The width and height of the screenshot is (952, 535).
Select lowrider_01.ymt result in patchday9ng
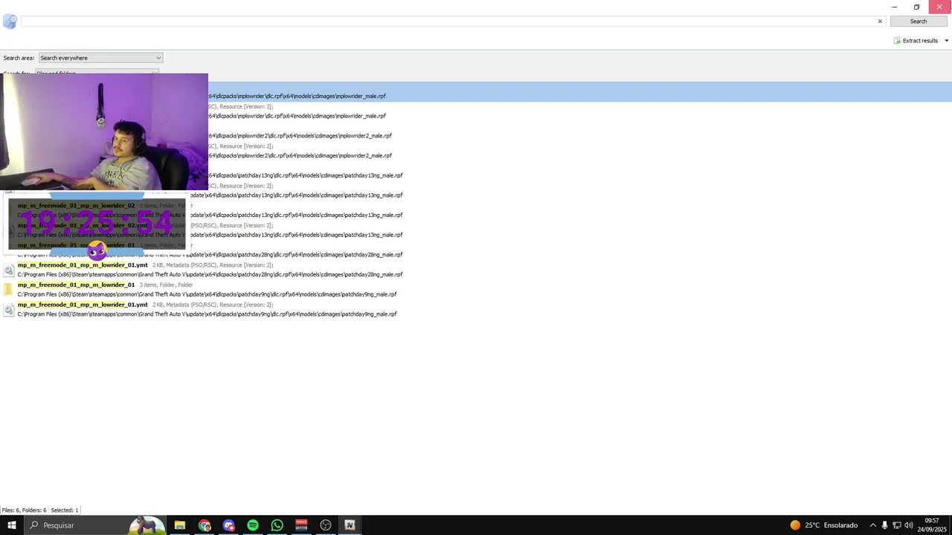pyautogui.click(x=83, y=305)
